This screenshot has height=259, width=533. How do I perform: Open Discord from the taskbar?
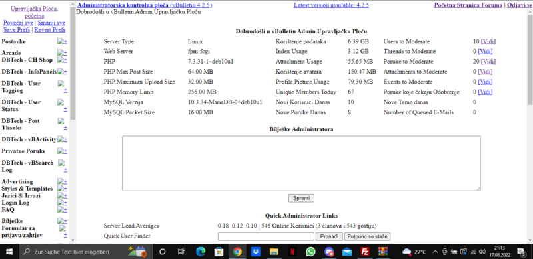(328, 252)
